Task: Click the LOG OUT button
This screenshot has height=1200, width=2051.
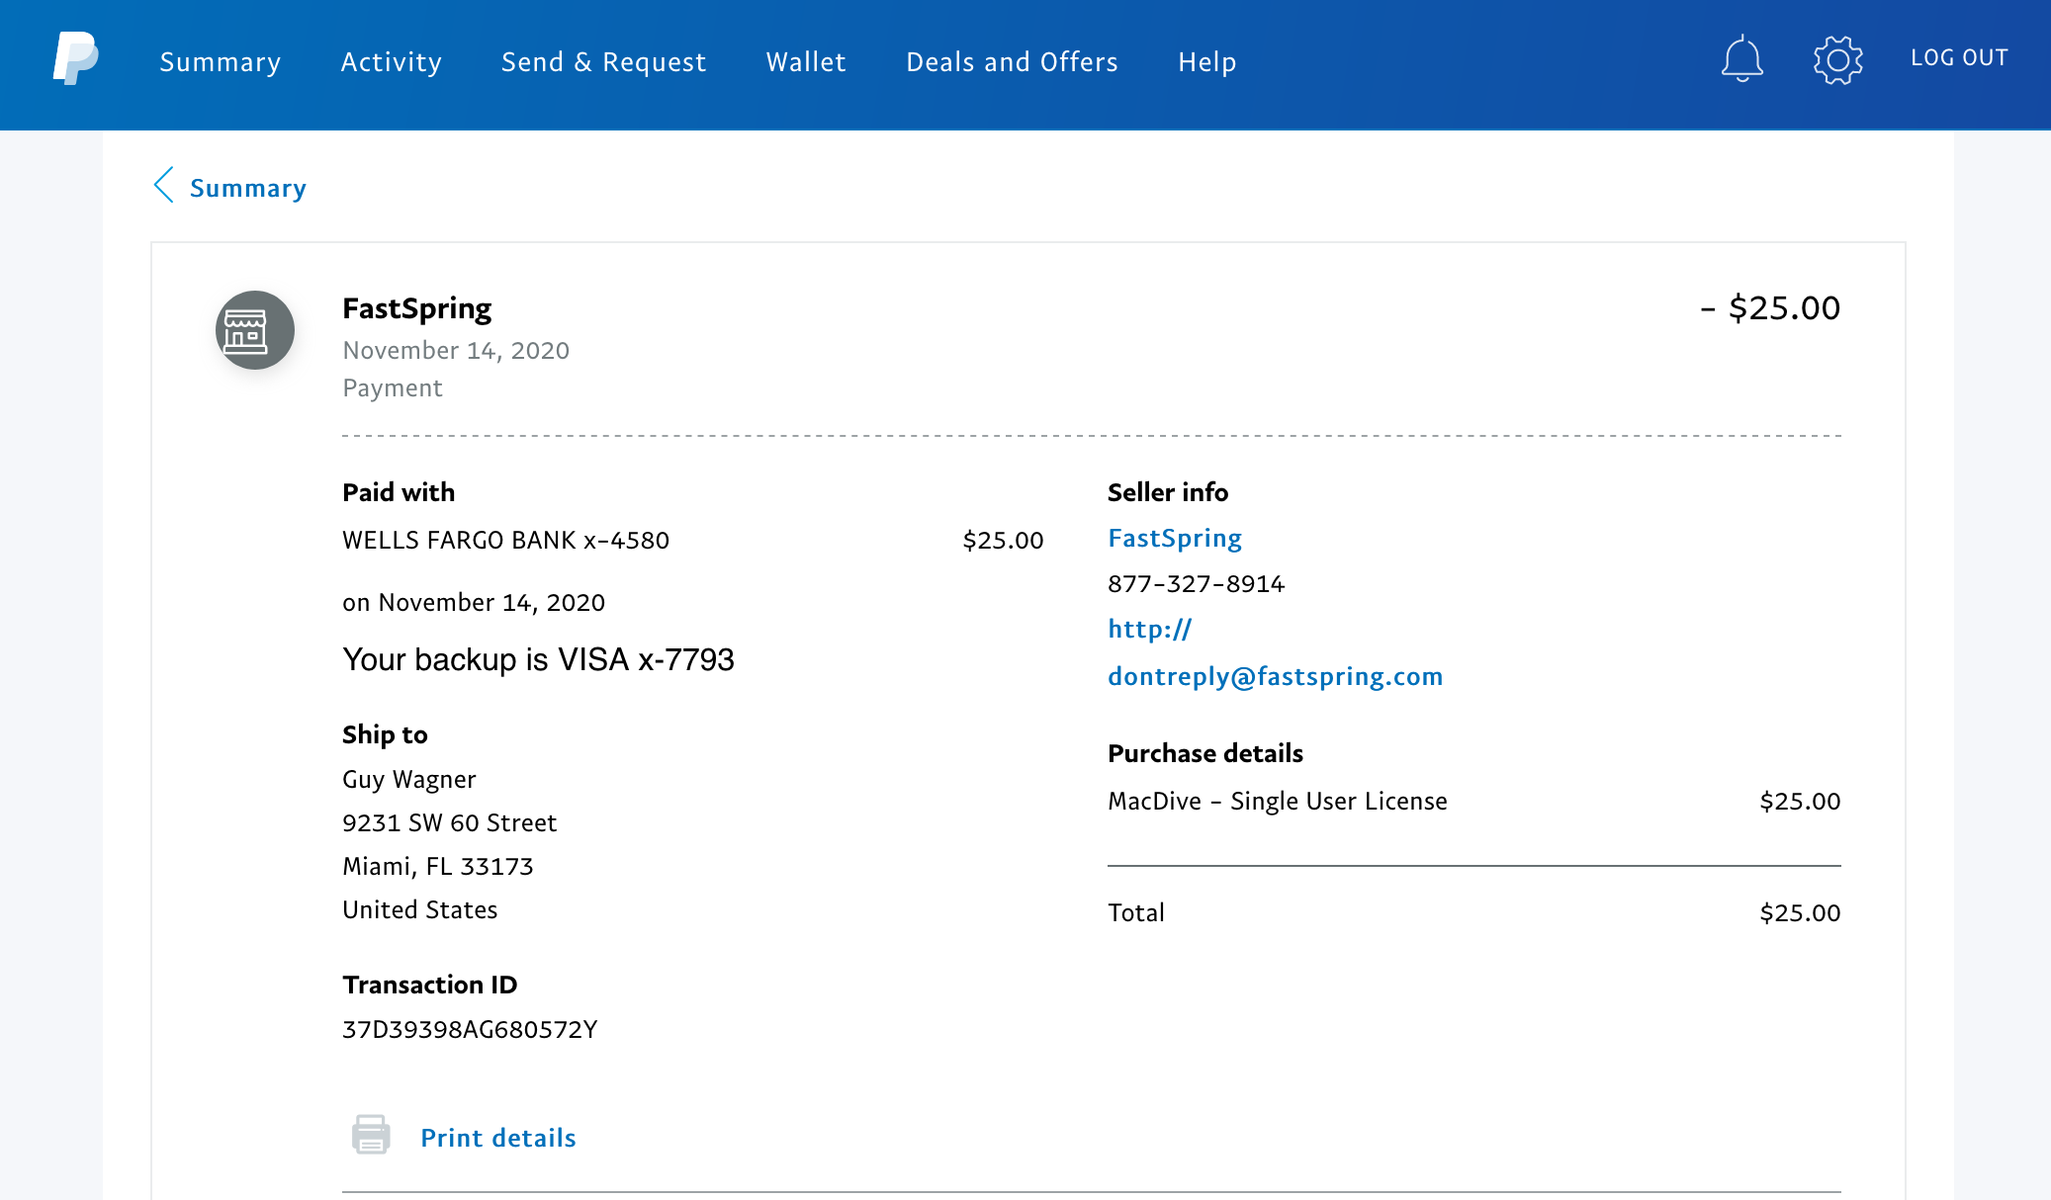Action: (x=1958, y=58)
